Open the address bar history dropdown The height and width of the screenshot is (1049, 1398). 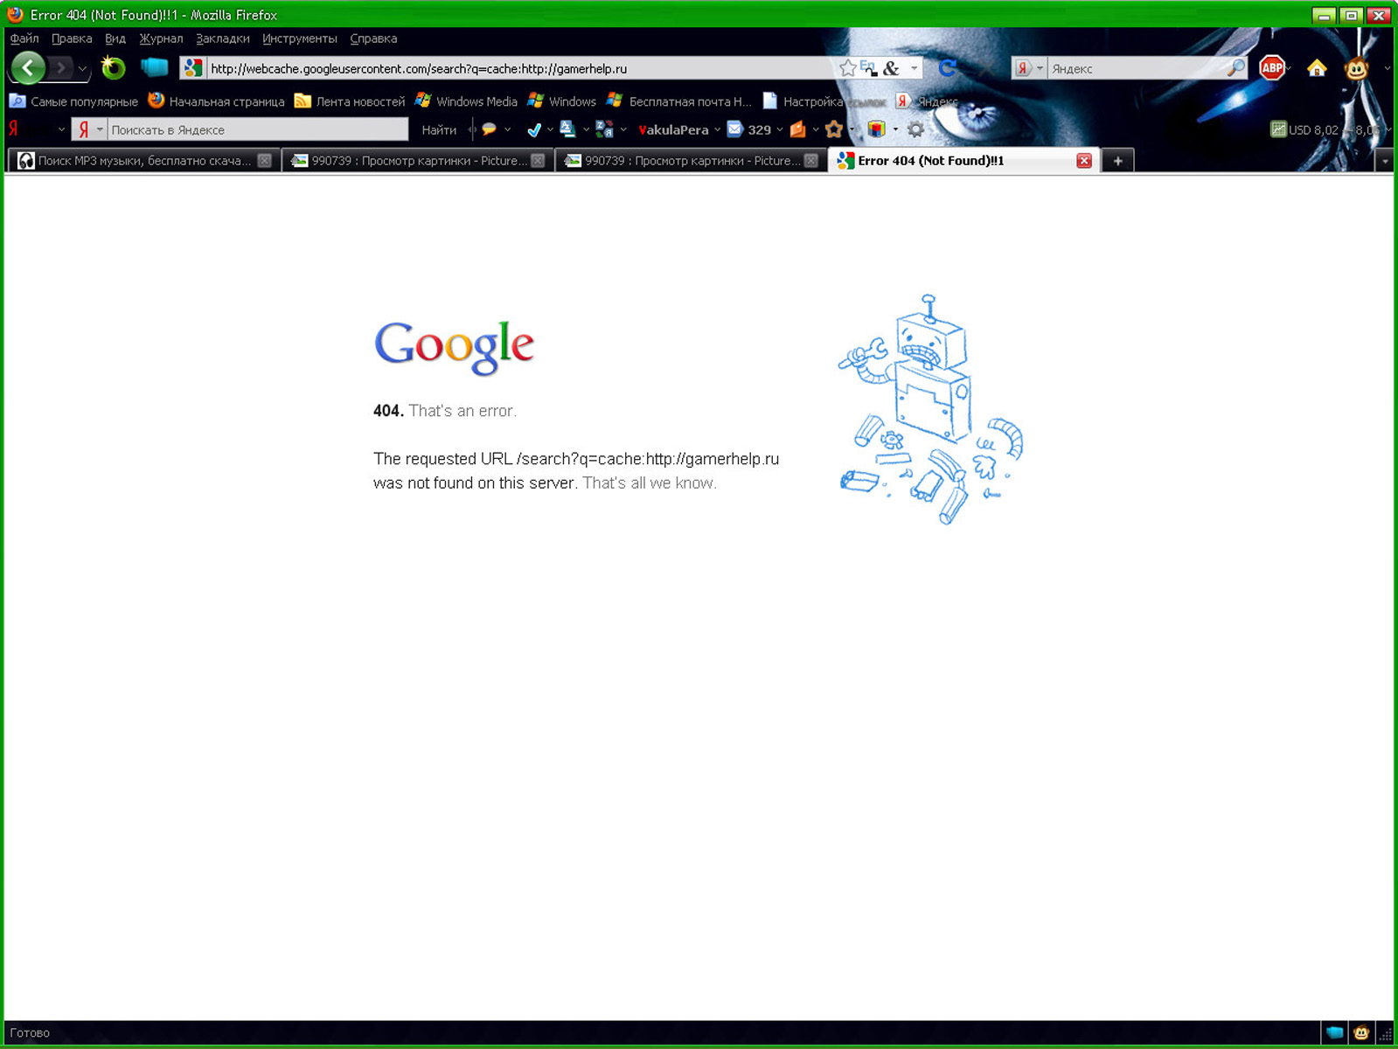point(914,68)
